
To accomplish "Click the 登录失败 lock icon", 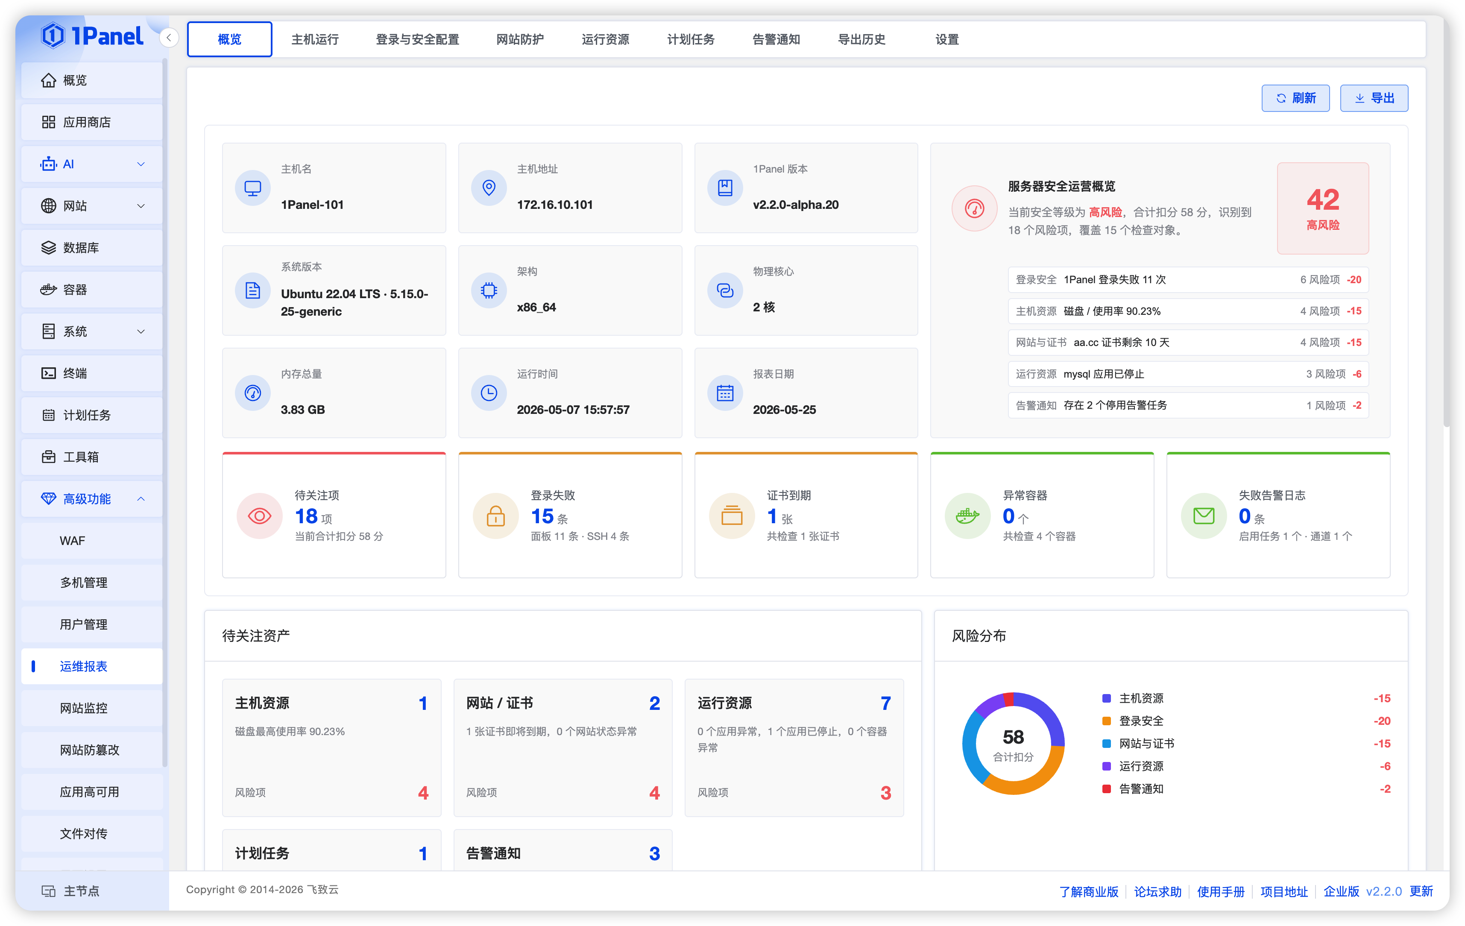I will 496,516.
